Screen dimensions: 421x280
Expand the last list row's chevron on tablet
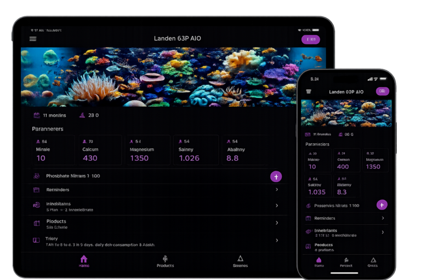277,240
